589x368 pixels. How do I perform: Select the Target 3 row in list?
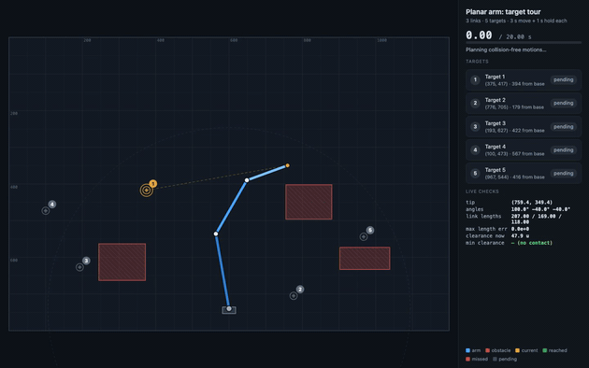[524, 126]
